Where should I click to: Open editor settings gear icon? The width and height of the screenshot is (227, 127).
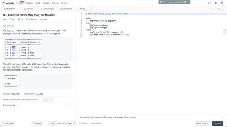pyautogui.click(x=219, y=9)
